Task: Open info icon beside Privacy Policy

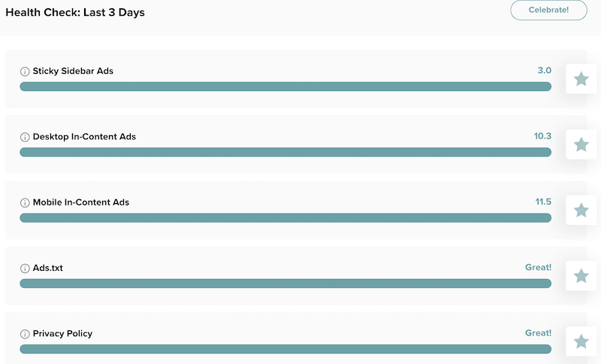Action: pos(25,334)
